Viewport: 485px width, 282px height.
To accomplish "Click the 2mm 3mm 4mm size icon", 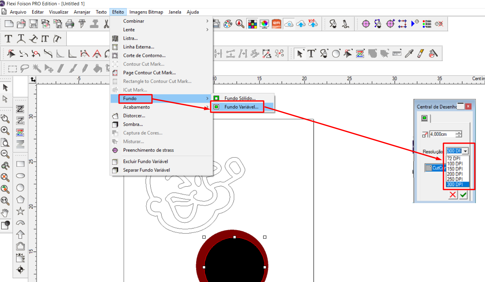I will click(x=427, y=24).
